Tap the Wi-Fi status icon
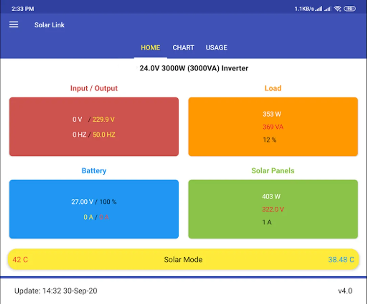The image size is (367, 304). pos(338,9)
